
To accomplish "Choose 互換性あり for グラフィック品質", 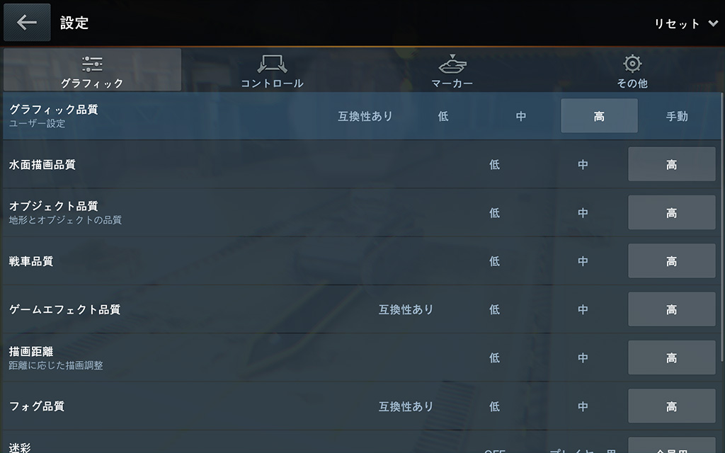I will [365, 116].
